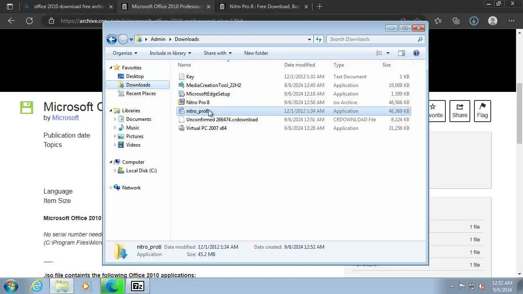Select the nitro_pro8 application icon

pyautogui.click(x=182, y=111)
